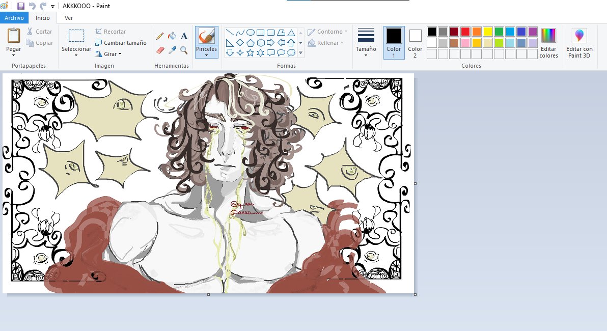Viewport: 607px width, 331px height.
Task: Select the Text tool
Action: pyautogui.click(x=184, y=36)
